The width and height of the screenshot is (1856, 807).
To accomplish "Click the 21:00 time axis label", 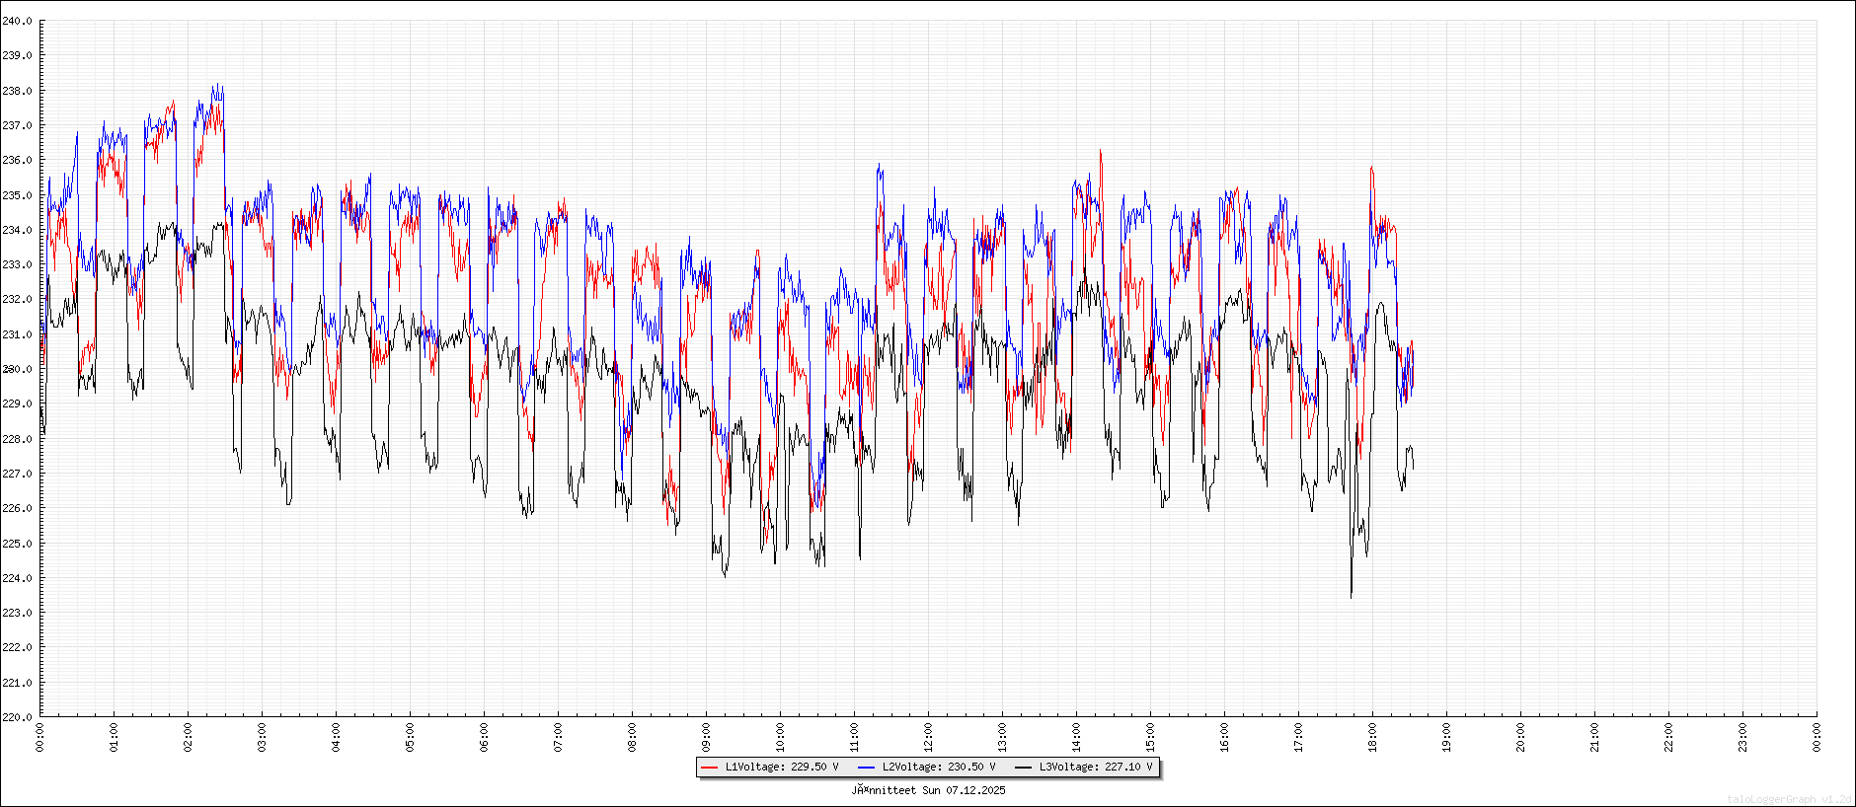I will point(1594,737).
